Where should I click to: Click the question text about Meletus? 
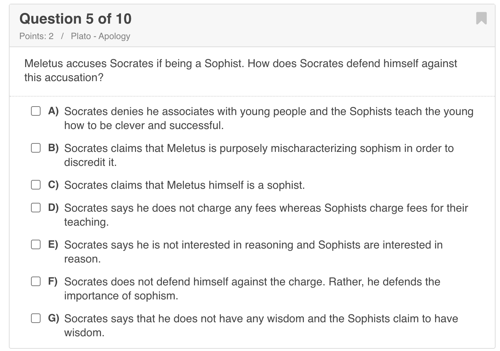[x=240, y=70]
